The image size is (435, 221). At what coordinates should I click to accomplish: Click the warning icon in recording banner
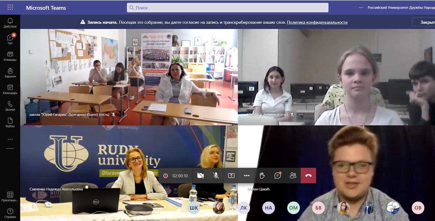(x=83, y=22)
